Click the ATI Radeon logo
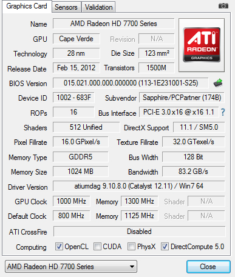This screenshot has width=235, height=277. pos(202,45)
